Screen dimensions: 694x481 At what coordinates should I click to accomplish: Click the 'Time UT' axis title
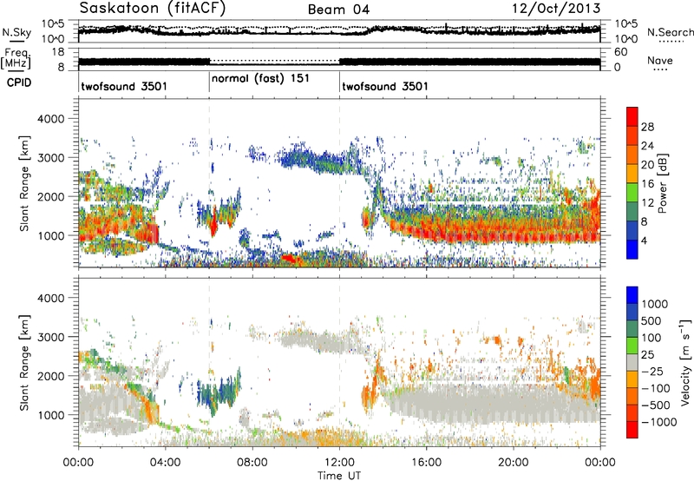click(x=339, y=476)
